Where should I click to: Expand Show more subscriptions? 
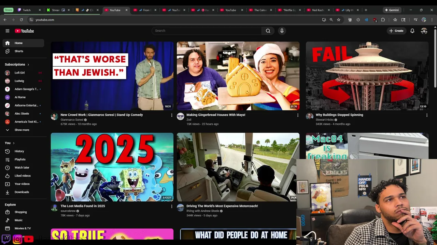point(23,130)
